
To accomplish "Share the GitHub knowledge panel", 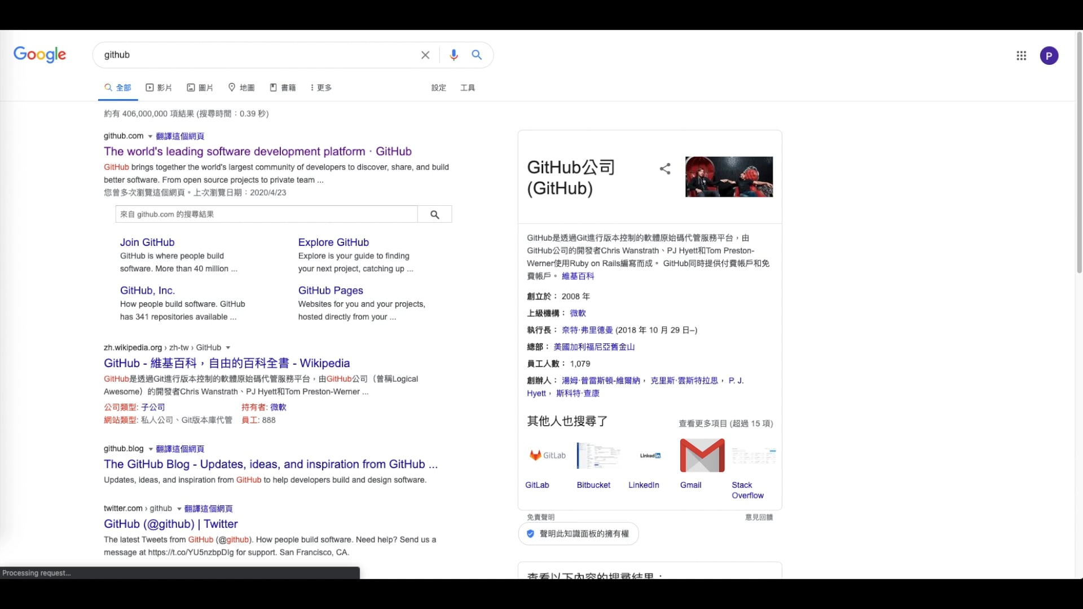I will click(665, 169).
